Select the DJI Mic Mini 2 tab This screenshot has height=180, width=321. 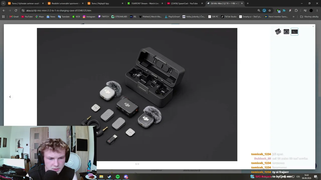coord(224,3)
